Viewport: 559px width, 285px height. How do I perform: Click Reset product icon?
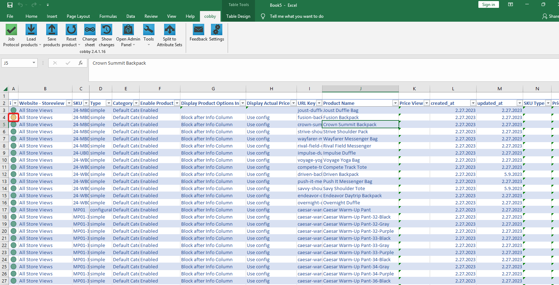pyautogui.click(x=71, y=29)
